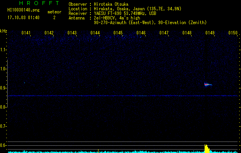The image size is (241, 153).
Task: Click the Receiver line YAESU FT-690
Action: coord(112,13)
